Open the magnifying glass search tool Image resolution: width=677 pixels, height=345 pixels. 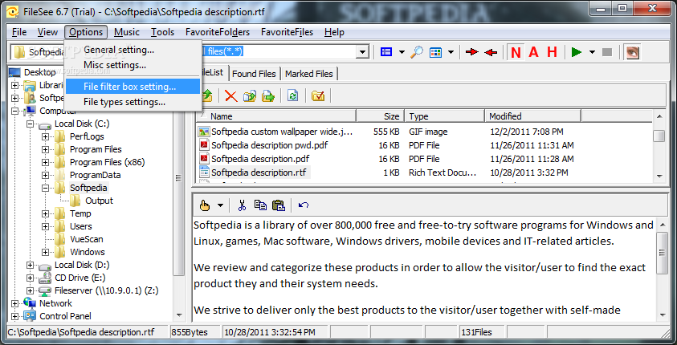[x=416, y=52]
